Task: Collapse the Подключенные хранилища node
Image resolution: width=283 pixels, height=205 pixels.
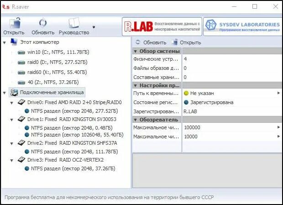Action: (4, 93)
